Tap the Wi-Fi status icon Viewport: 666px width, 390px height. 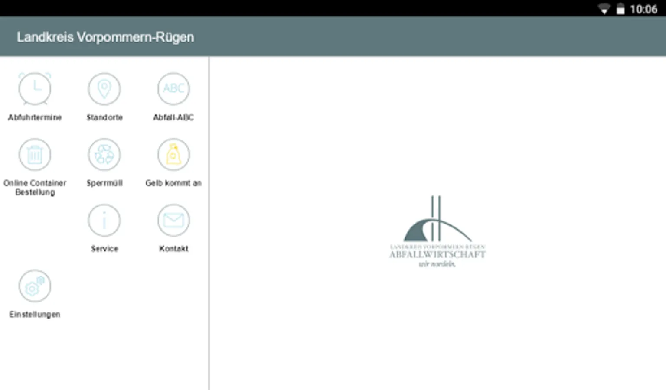click(604, 9)
